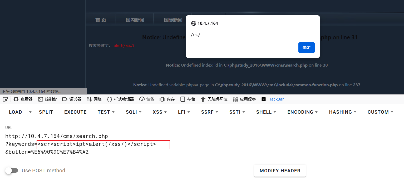Image resolution: width=404 pixels, height=185 pixels.
Task: Open the Network (网络) panel
Action: 94,99
